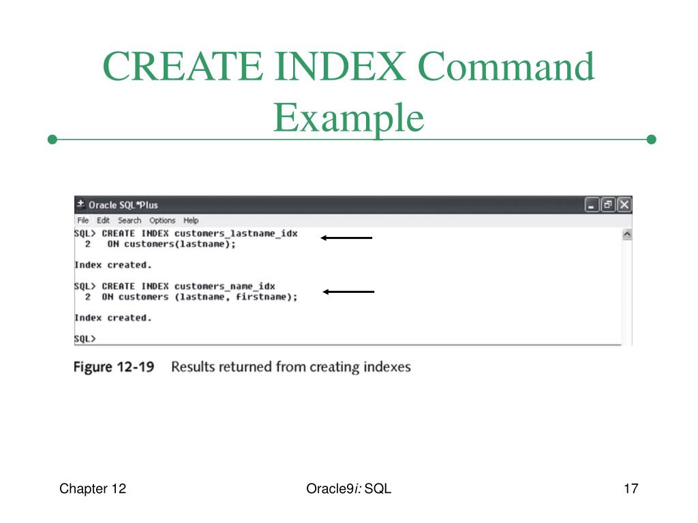Click the Oracle SQL*Plus title text
The height and width of the screenshot is (523, 698).
pyautogui.click(x=123, y=205)
